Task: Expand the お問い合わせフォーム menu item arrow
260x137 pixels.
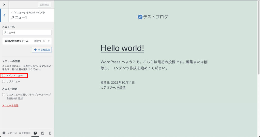Action: pos(49,41)
